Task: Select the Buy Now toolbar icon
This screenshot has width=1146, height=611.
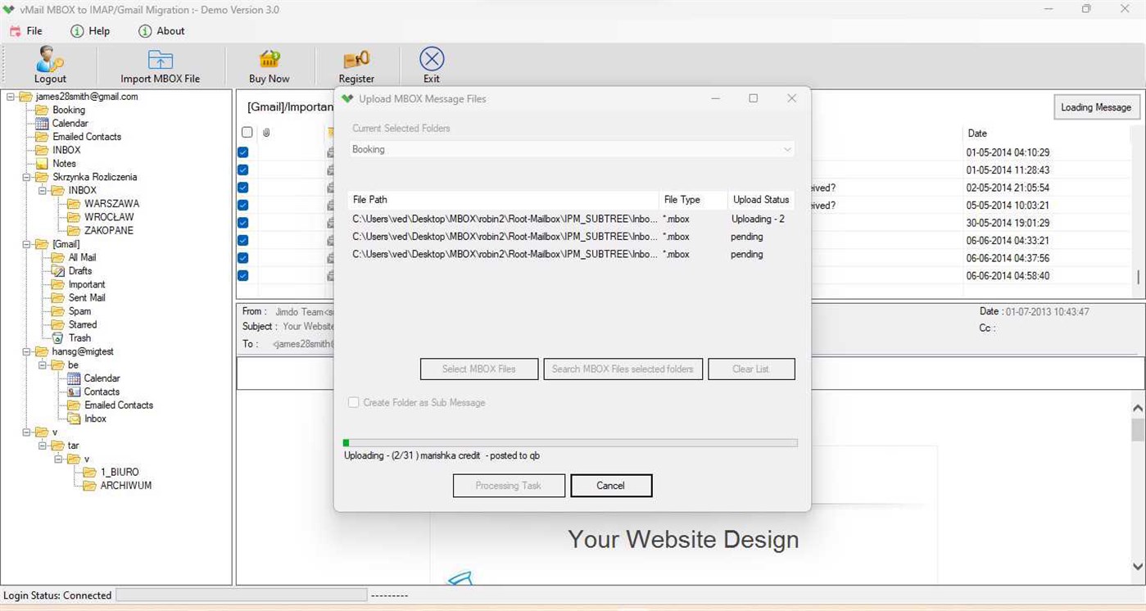Action: [269, 59]
